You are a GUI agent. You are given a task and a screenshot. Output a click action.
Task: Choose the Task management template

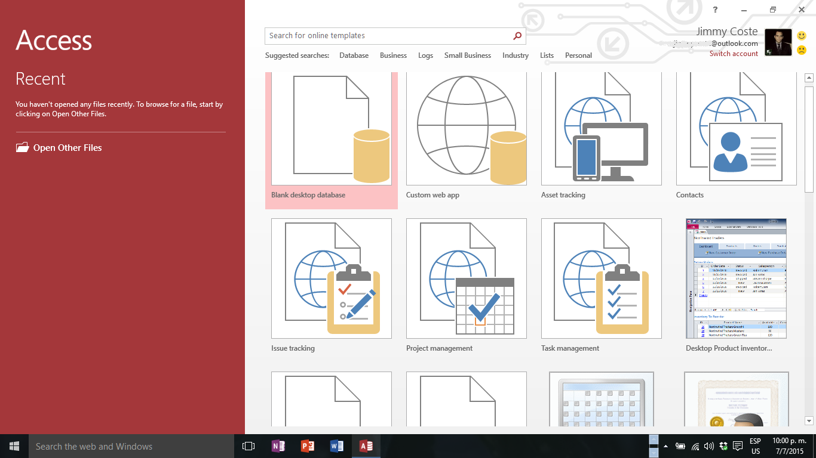point(602,286)
